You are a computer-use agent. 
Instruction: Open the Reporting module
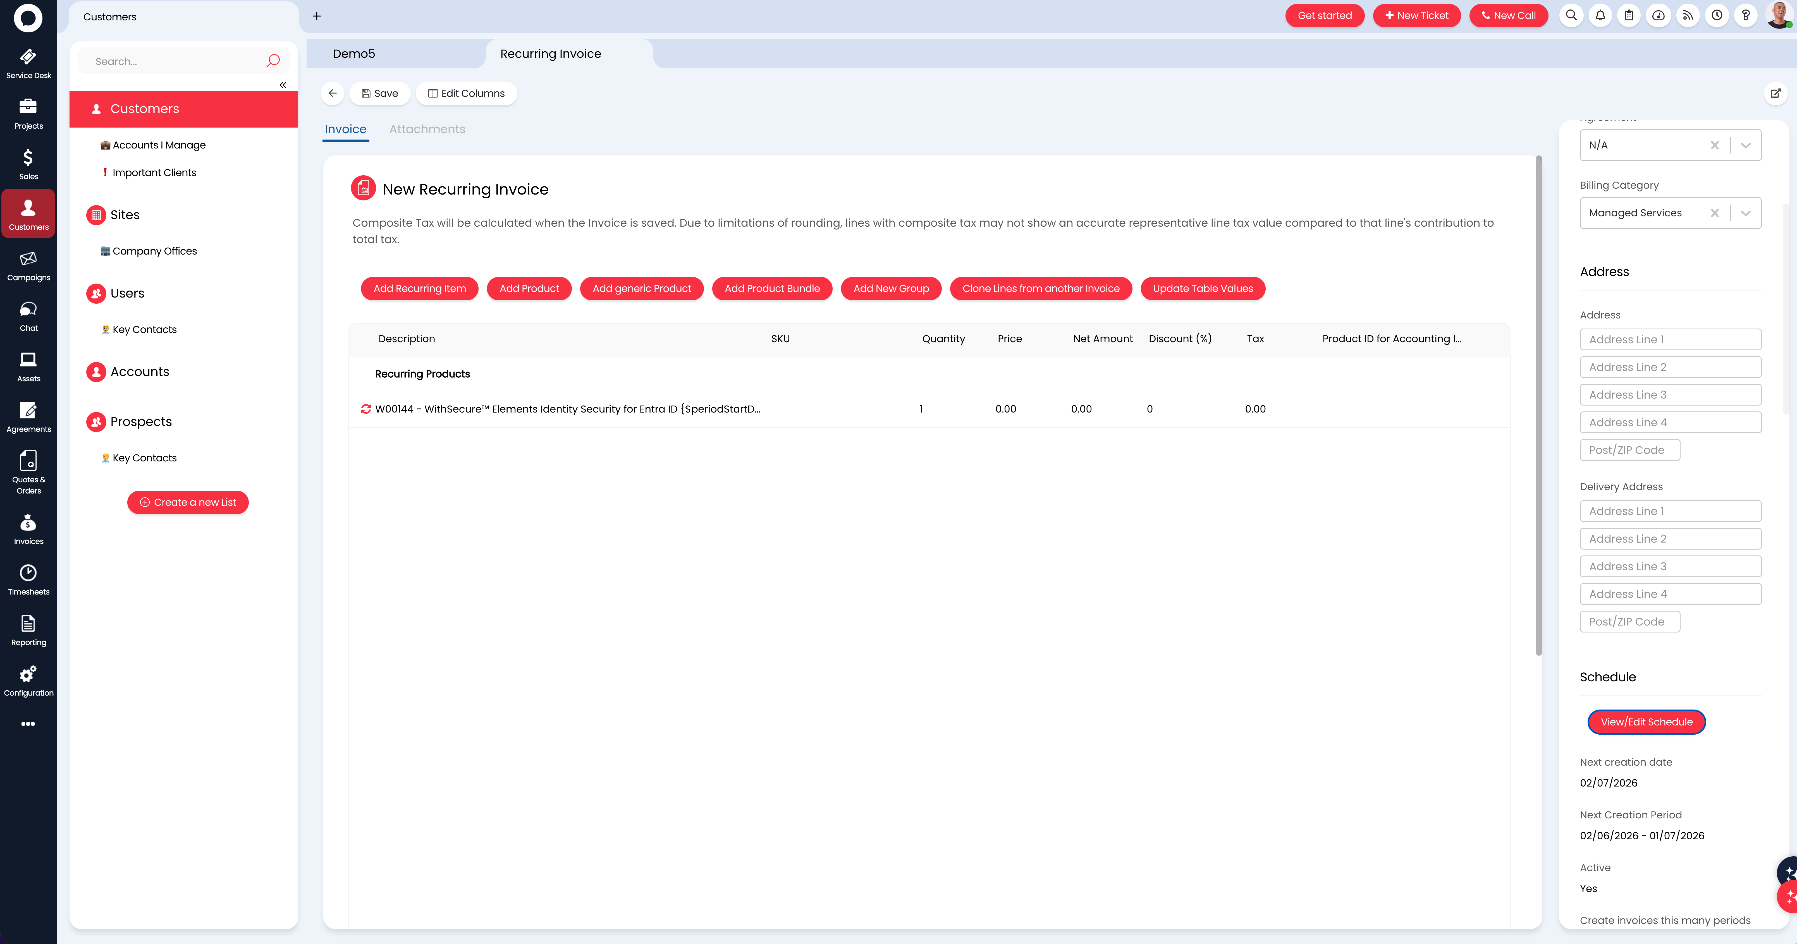(x=28, y=630)
